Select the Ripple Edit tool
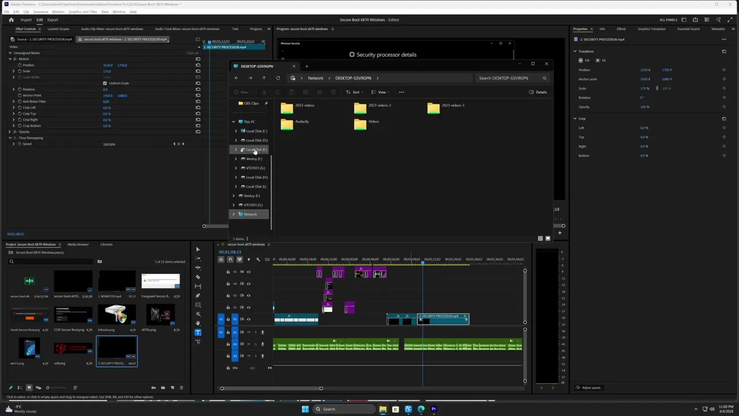Image resolution: width=739 pixels, height=416 pixels. pos(197,268)
